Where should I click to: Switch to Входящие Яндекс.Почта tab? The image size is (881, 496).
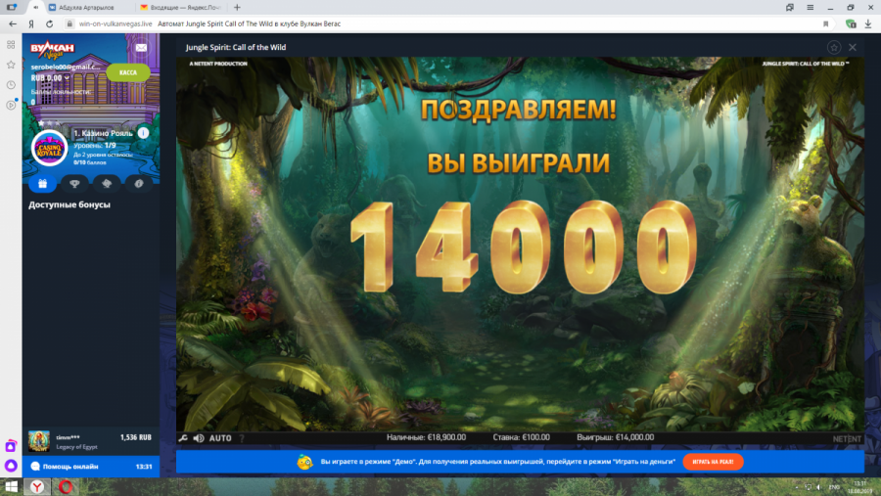click(x=181, y=7)
